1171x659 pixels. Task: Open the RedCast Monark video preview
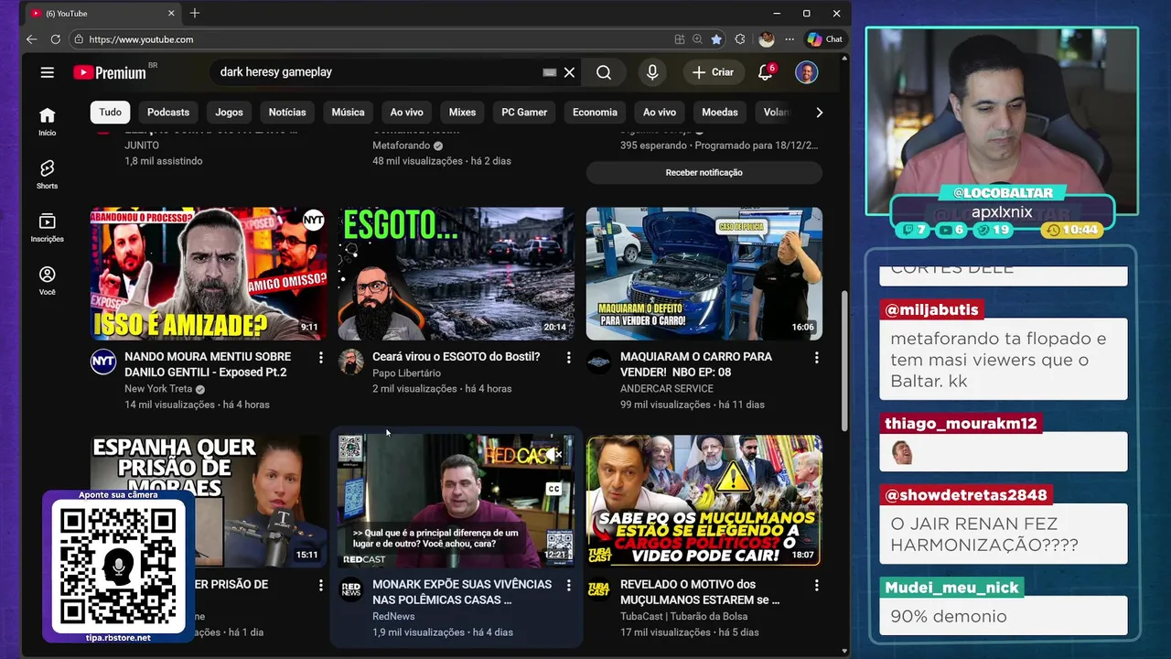pos(457,502)
